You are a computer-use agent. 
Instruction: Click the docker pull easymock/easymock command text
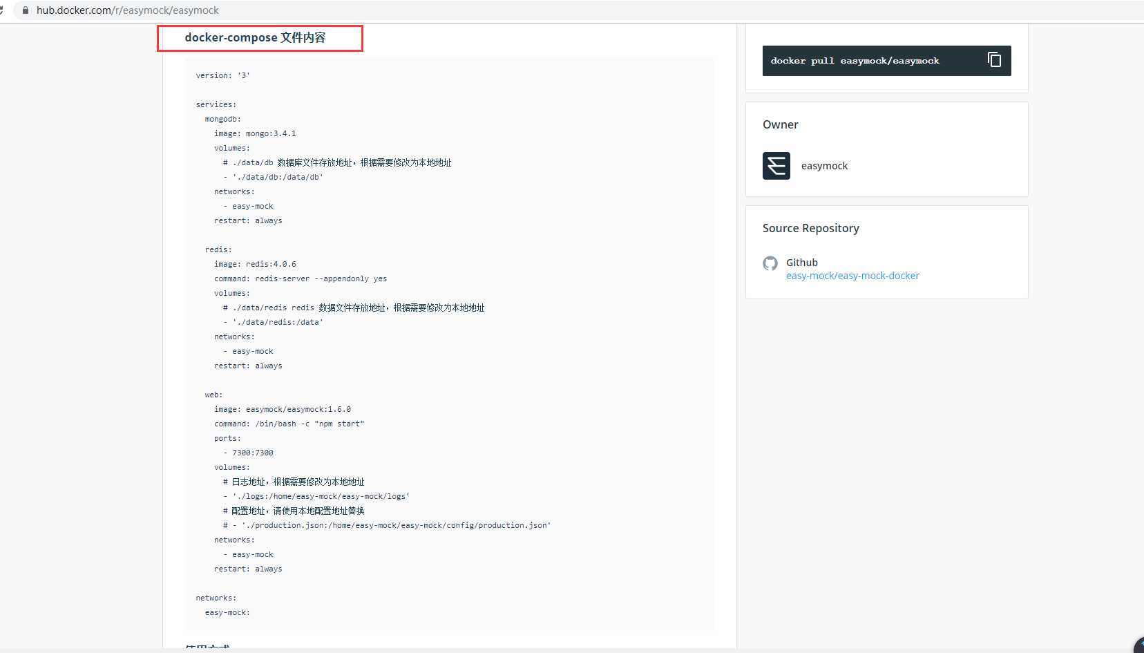click(x=855, y=61)
